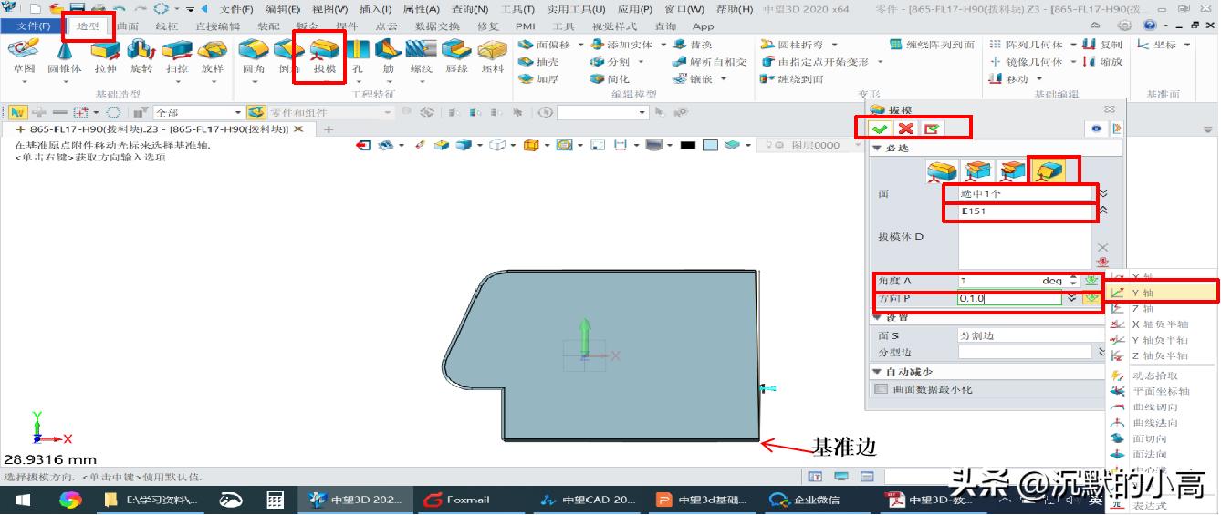The image size is (1221, 515).
Task: Click the 加厚 thicken command
Action: coord(539,79)
